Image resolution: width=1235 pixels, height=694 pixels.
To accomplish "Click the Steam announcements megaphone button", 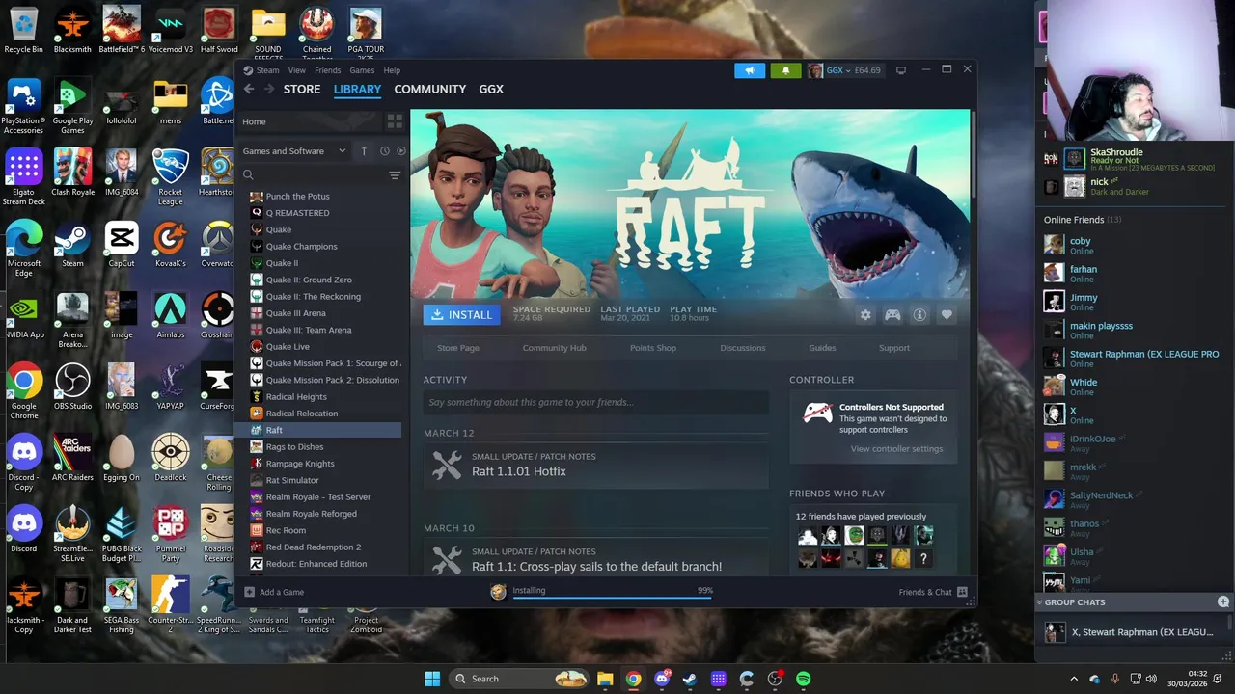I will point(750,70).
